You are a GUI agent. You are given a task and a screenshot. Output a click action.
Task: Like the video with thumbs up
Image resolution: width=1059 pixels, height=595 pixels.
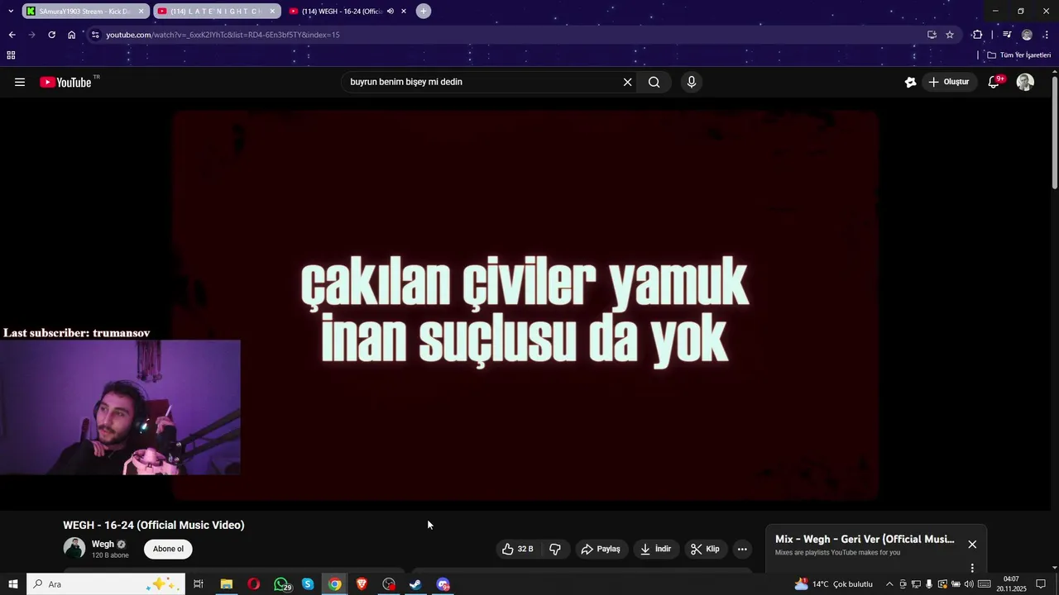[x=518, y=549]
